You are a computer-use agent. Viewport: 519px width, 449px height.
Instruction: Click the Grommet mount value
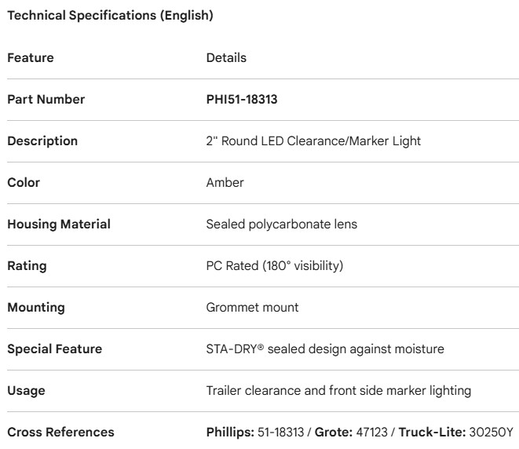pyautogui.click(x=252, y=308)
